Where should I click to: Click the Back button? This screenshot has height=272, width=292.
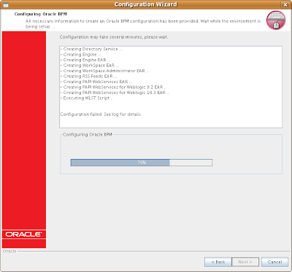218,262
